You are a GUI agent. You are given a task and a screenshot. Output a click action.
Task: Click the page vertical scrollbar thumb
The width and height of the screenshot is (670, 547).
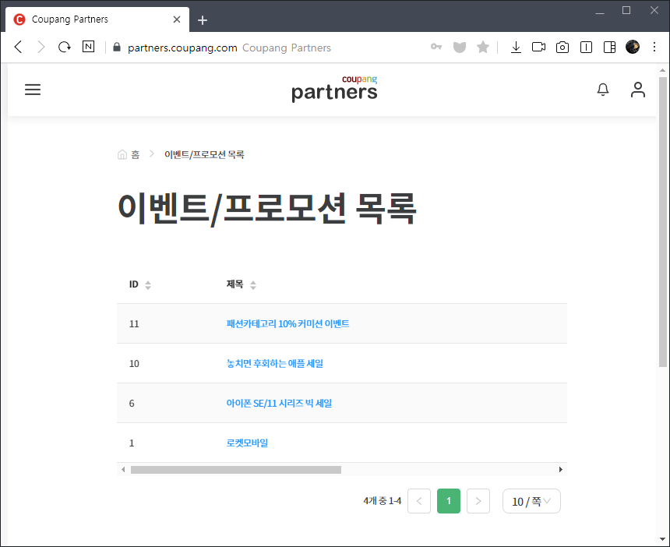[663, 221]
